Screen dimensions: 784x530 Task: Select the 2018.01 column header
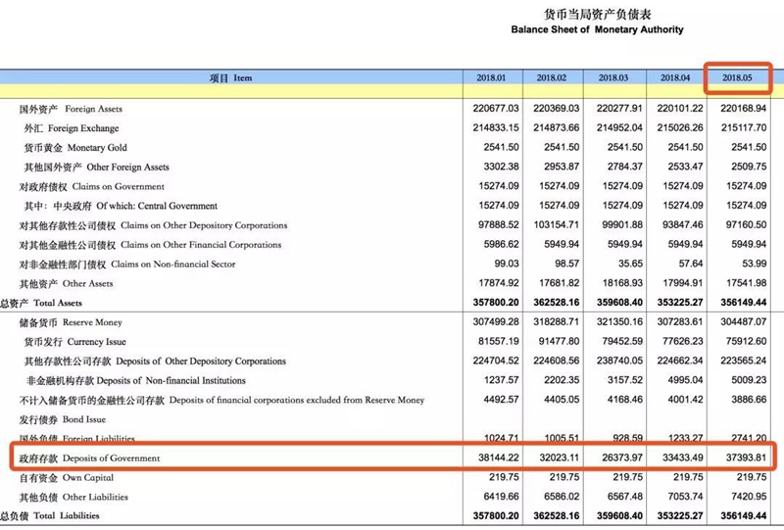[493, 77]
